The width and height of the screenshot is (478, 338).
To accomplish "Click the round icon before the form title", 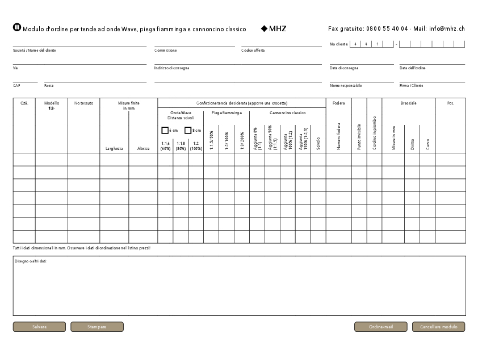I will pos(16,28).
